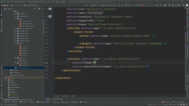
Task: Open the Pixel 3a XL API 30 device dropdown
Action: [109, 5]
